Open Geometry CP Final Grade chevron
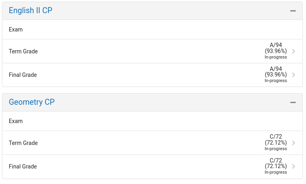The width and height of the screenshot is (306, 184). click(x=293, y=166)
